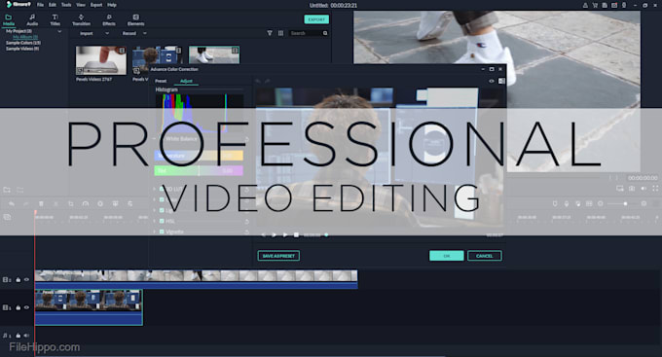Open the Elements tab

(136, 19)
